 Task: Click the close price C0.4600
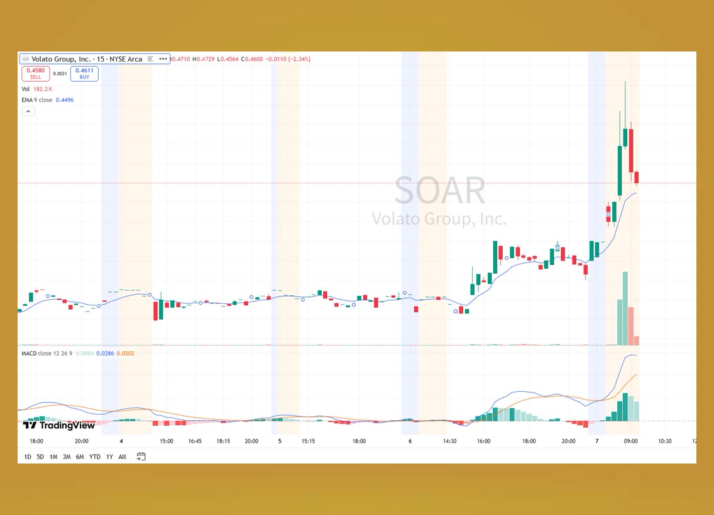(252, 58)
